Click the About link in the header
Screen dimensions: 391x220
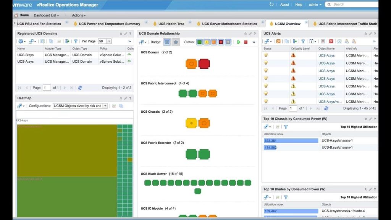coord(284,5)
